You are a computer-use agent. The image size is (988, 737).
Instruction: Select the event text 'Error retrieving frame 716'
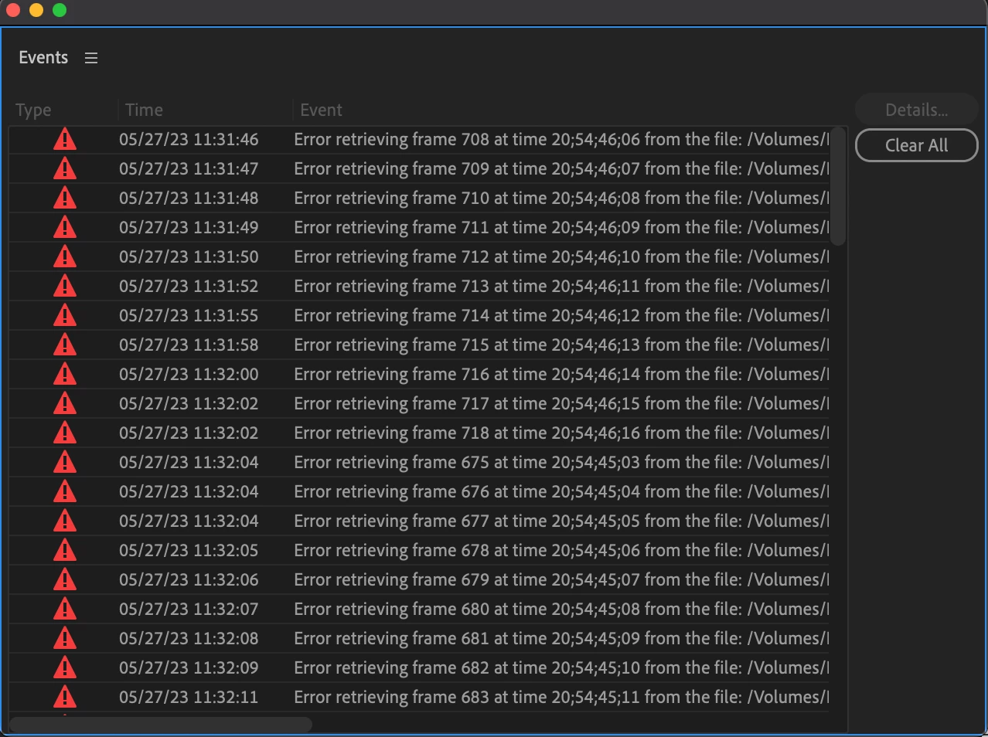tap(392, 375)
